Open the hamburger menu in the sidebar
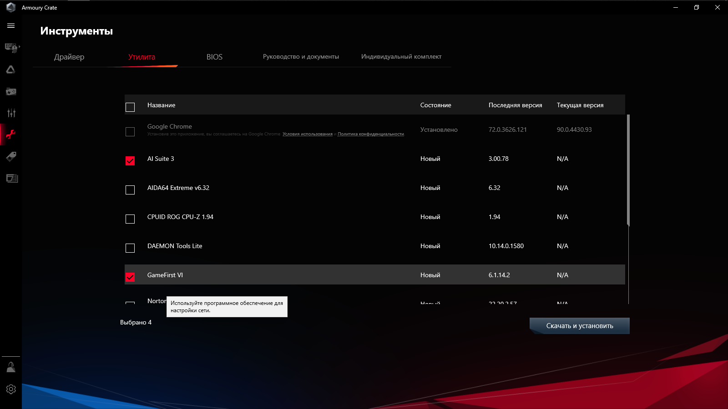This screenshot has width=728, height=409. point(11,26)
